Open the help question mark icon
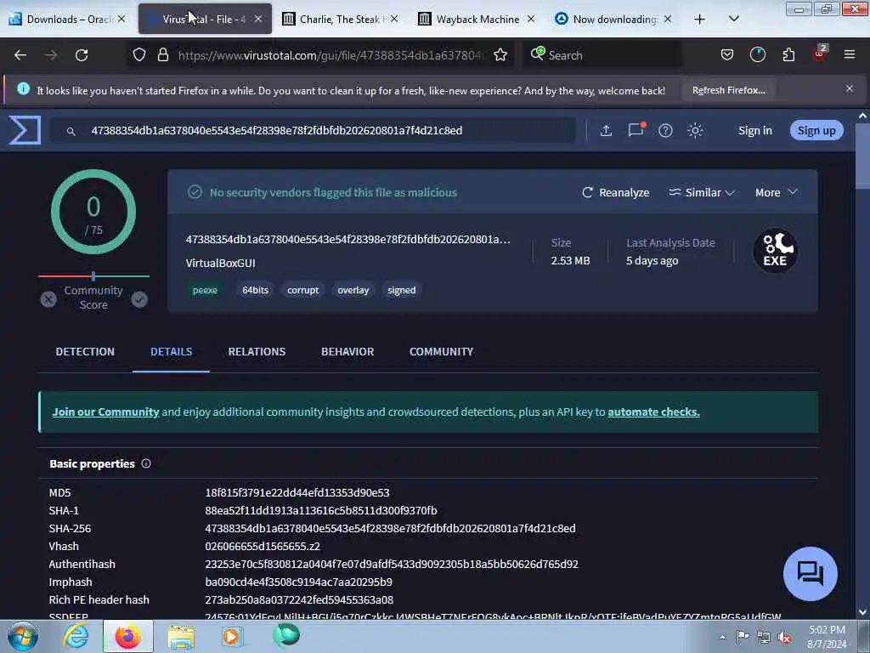This screenshot has height=653, width=870. click(665, 130)
